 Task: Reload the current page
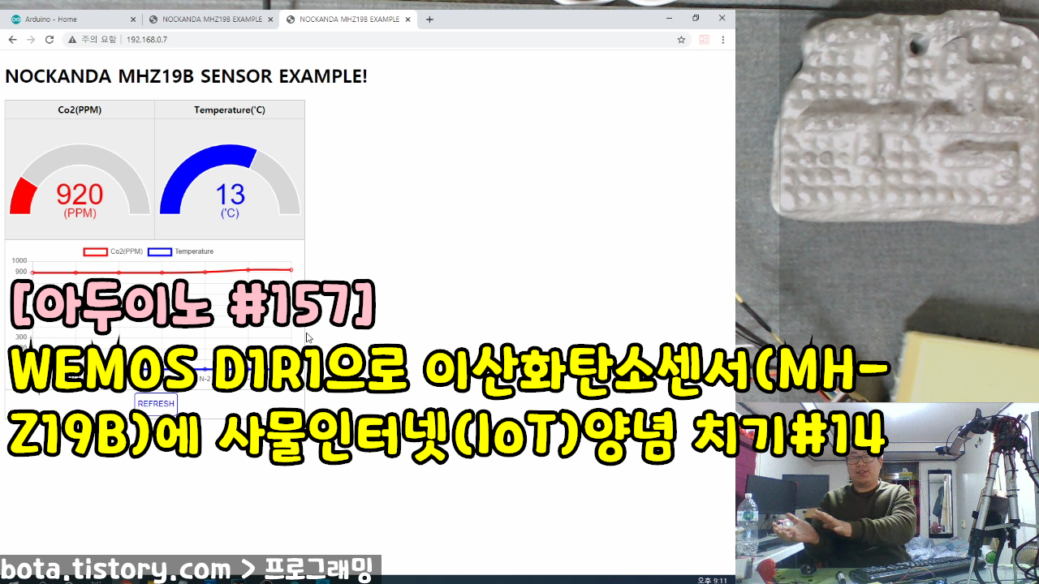[50, 39]
